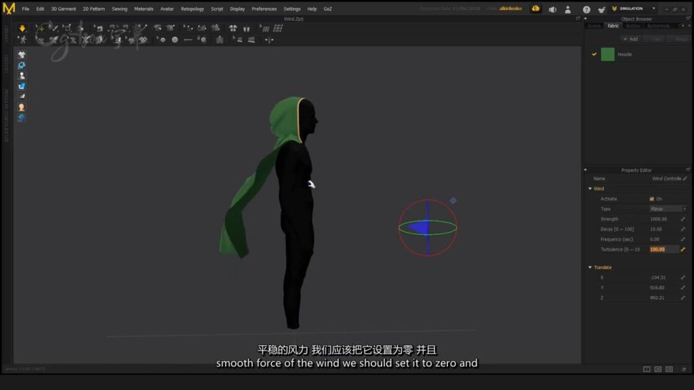Click the Add button in the Fabric panel
The width and height of the screenshot is (694, 390).
pos(631,39)
